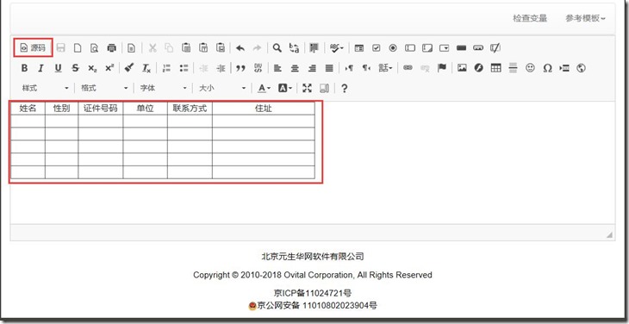Open the templates icon
The image size is (629, 324).
point(131,48)
